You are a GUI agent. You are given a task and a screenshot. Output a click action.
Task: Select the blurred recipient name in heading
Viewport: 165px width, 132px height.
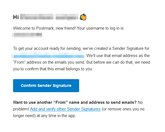pos(49,17)
